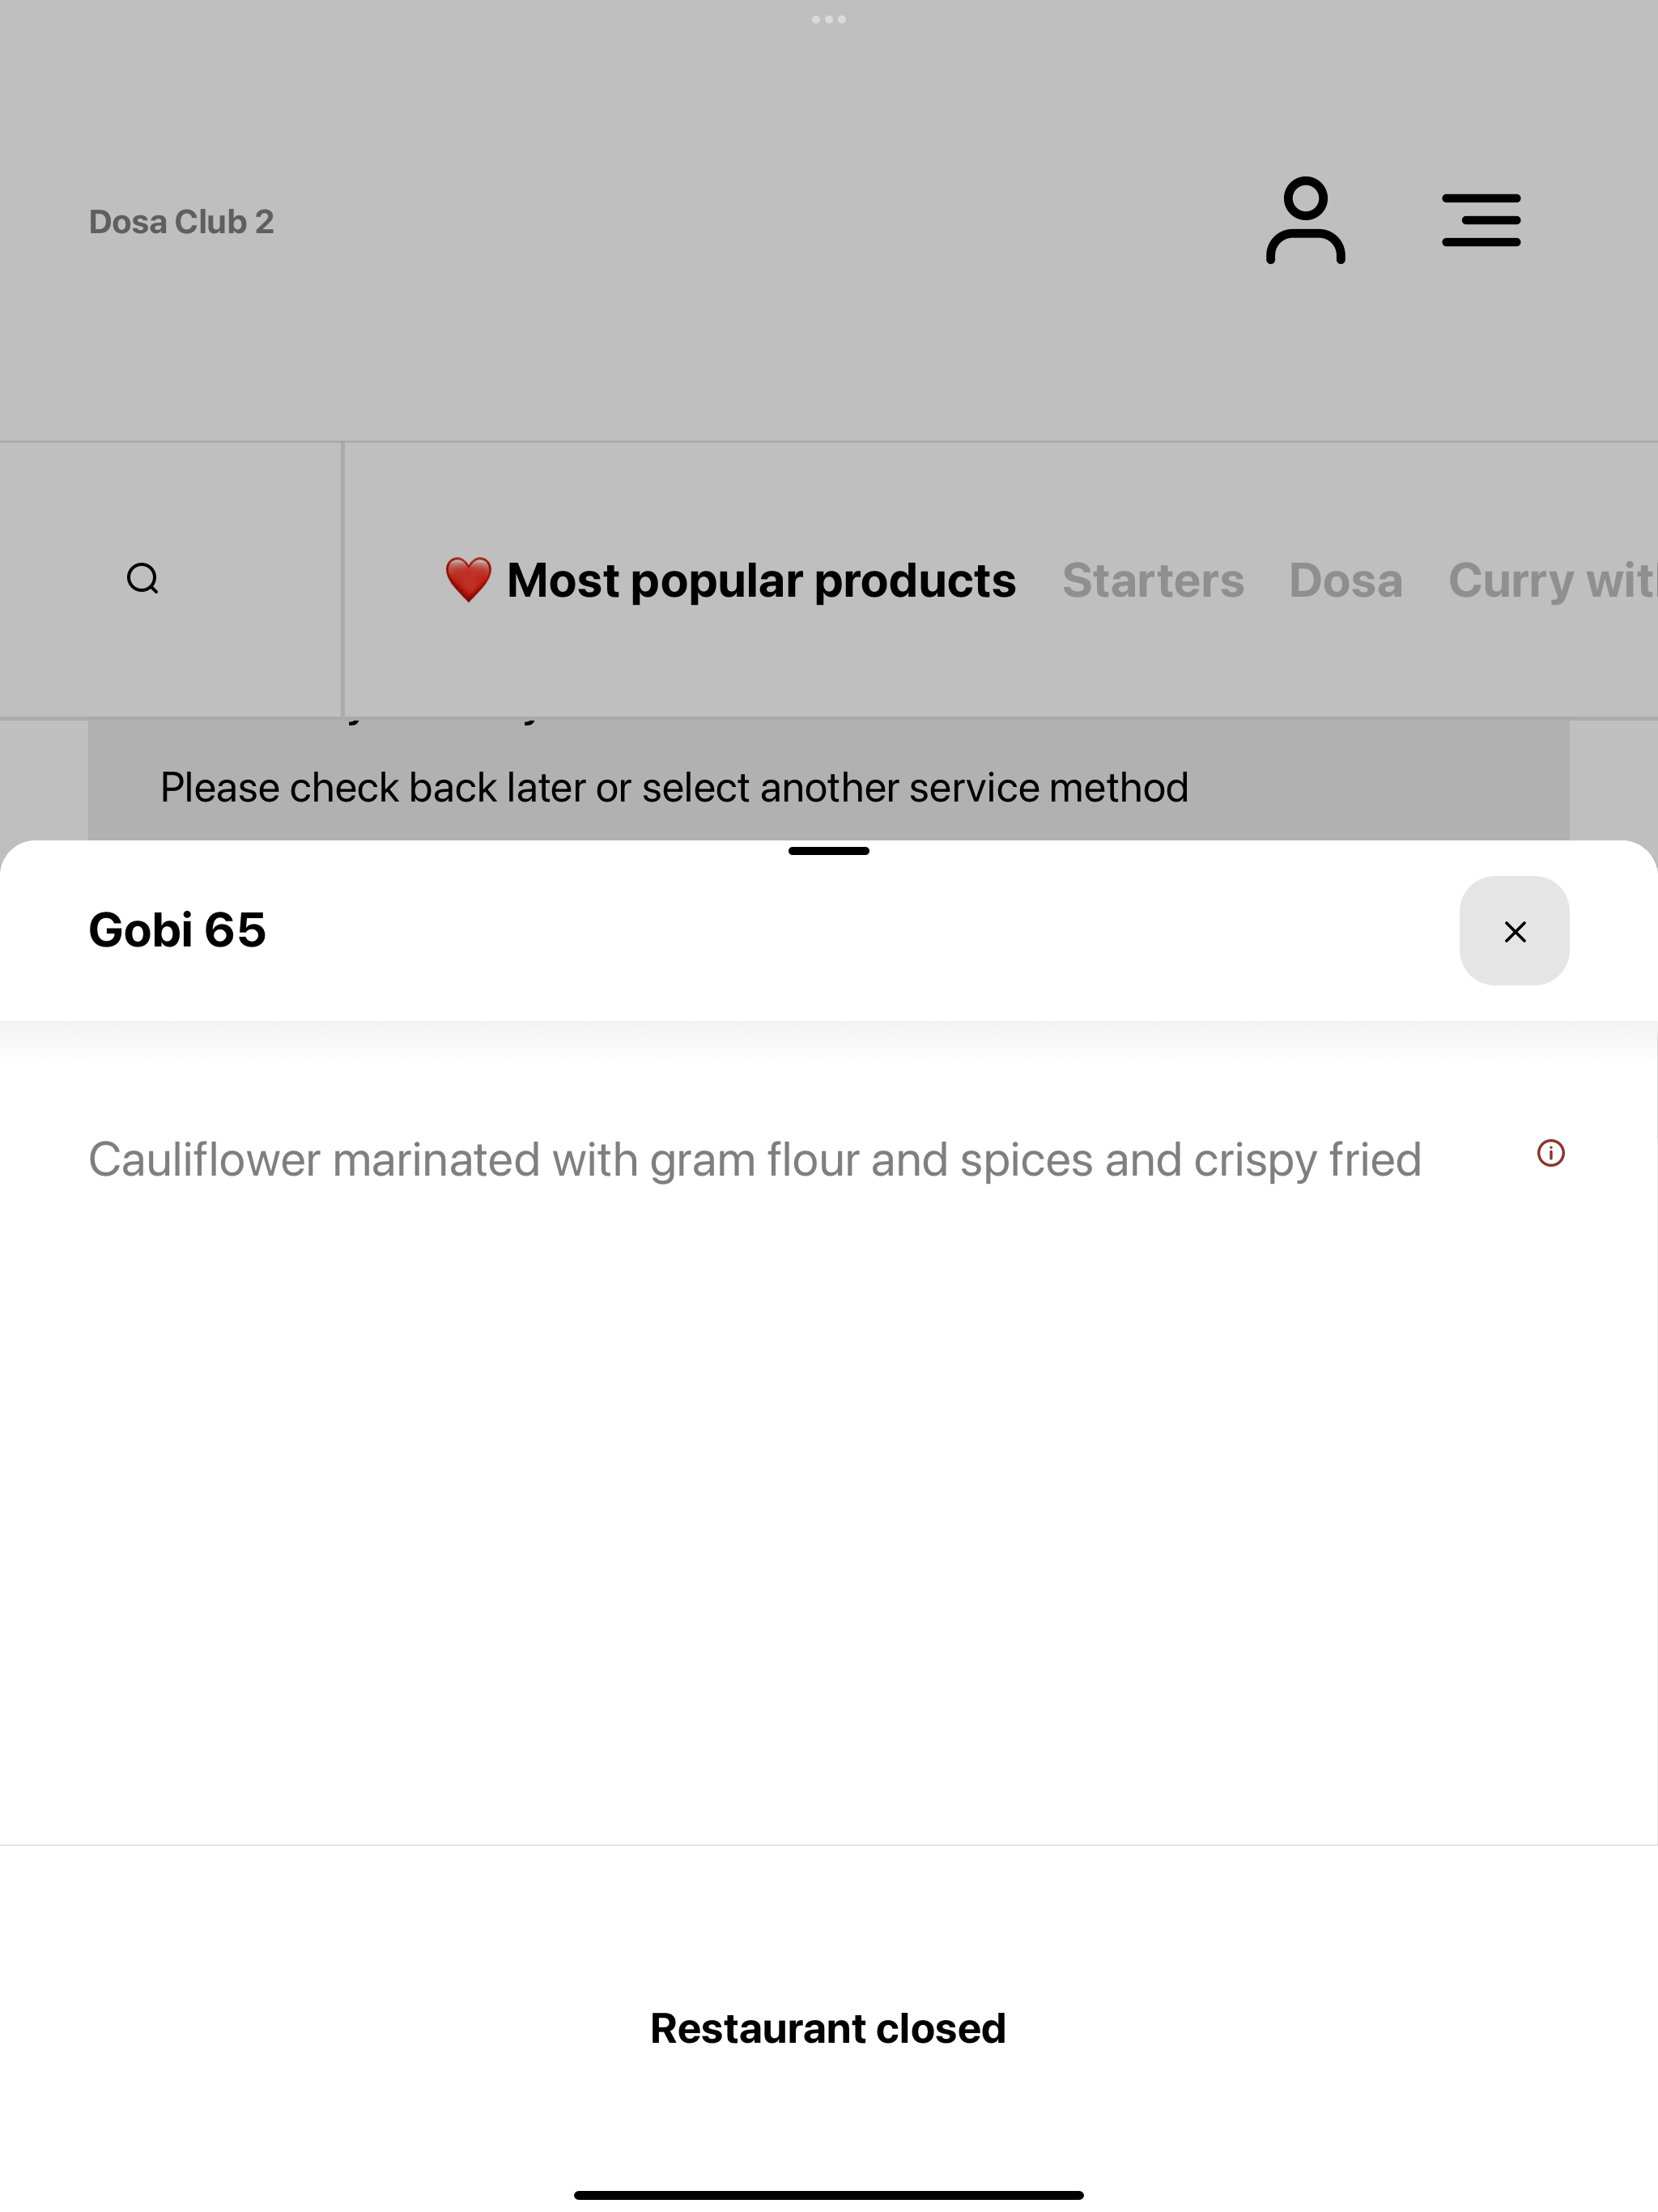Open the Curry category tab
Viewport: 1658px width, 2212px height.
click(x=1552, y=580)
